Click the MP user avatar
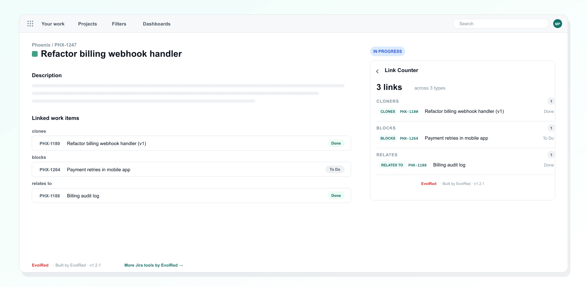The image size is (587, 287). 558,24
